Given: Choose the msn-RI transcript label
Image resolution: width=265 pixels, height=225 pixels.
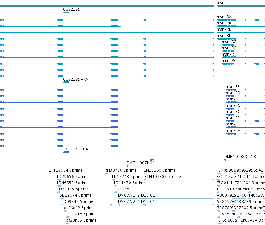Looking at the screenshot, I should [x=223, y=36].
